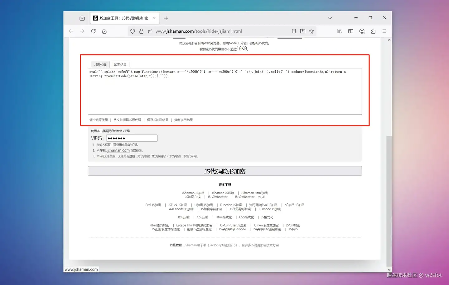Toggle the browser sidebar icon

[350, 31]
